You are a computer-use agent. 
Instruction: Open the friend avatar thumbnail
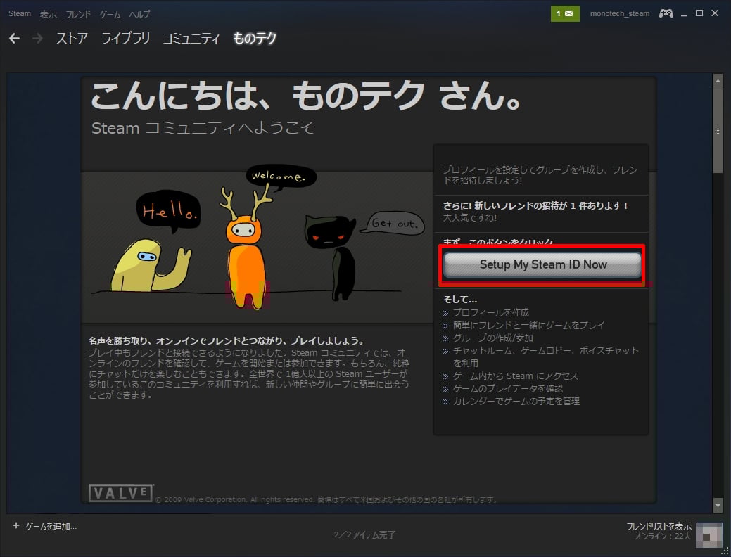point(708,535)
